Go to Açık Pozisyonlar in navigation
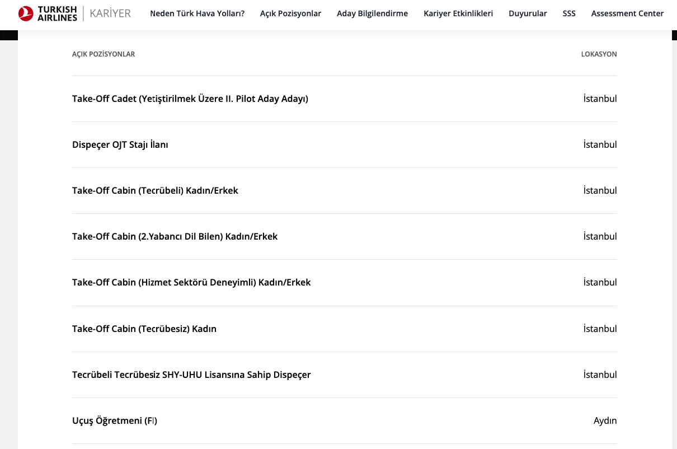Image resolution: width=677 pixels, height=449 pixels. pos(290,13)
